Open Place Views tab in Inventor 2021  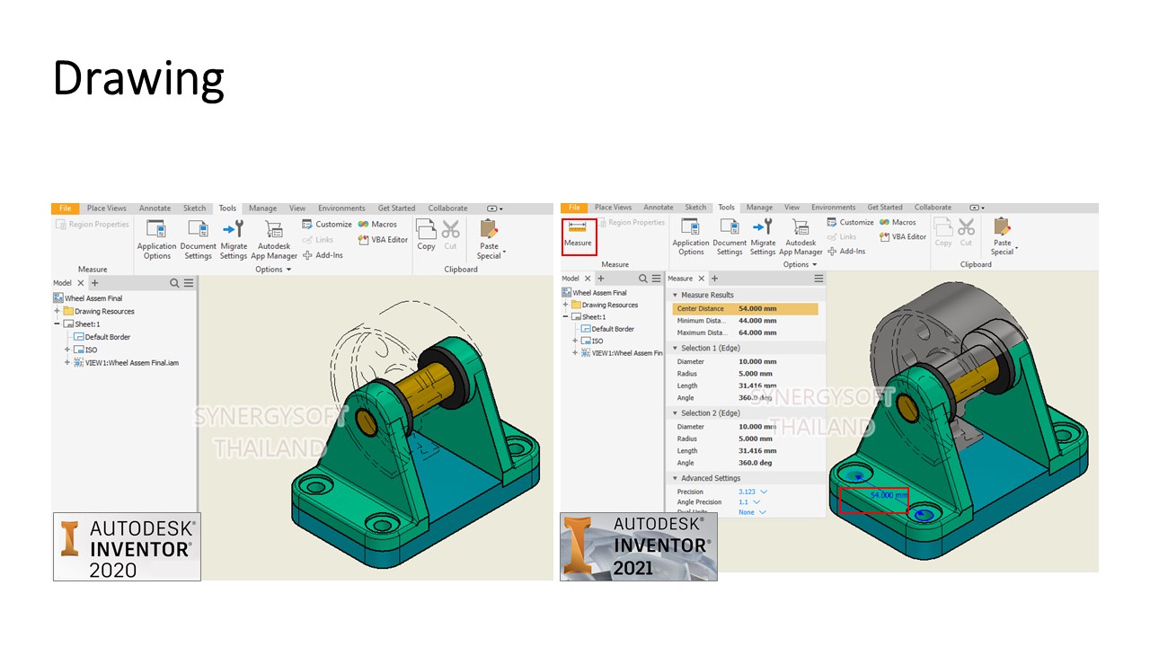click(613, 208)
